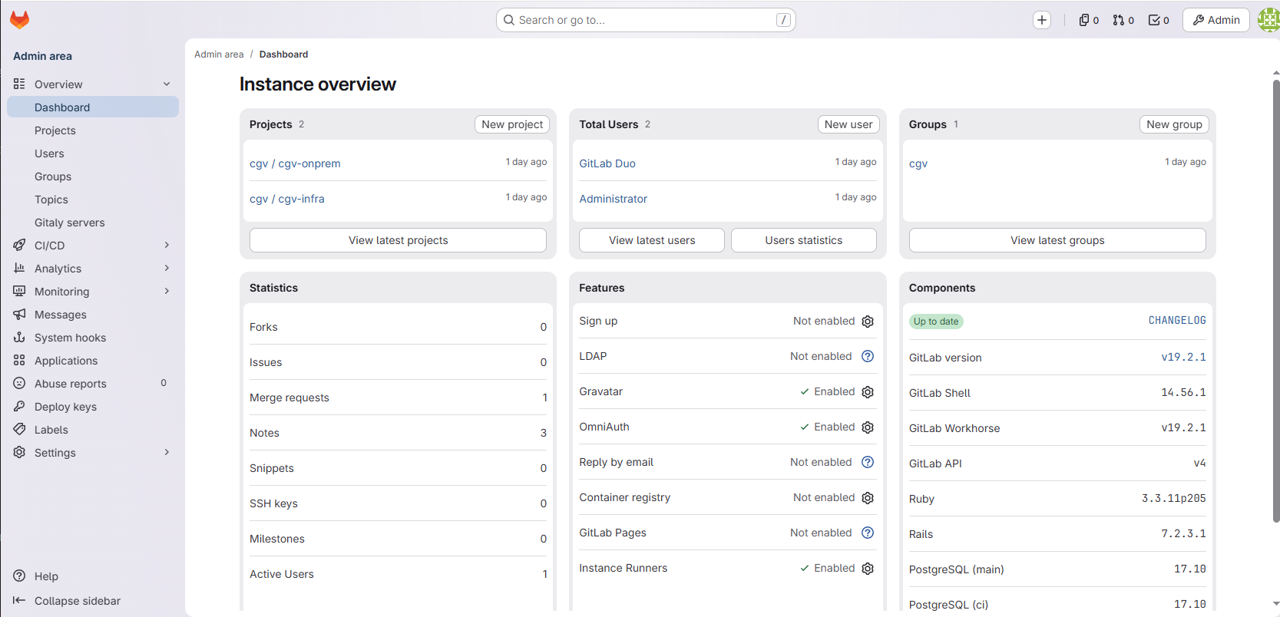Click the Monitoring screen icon
Viewport: 1280px width, 617px height.
click(x=19, y=291)
